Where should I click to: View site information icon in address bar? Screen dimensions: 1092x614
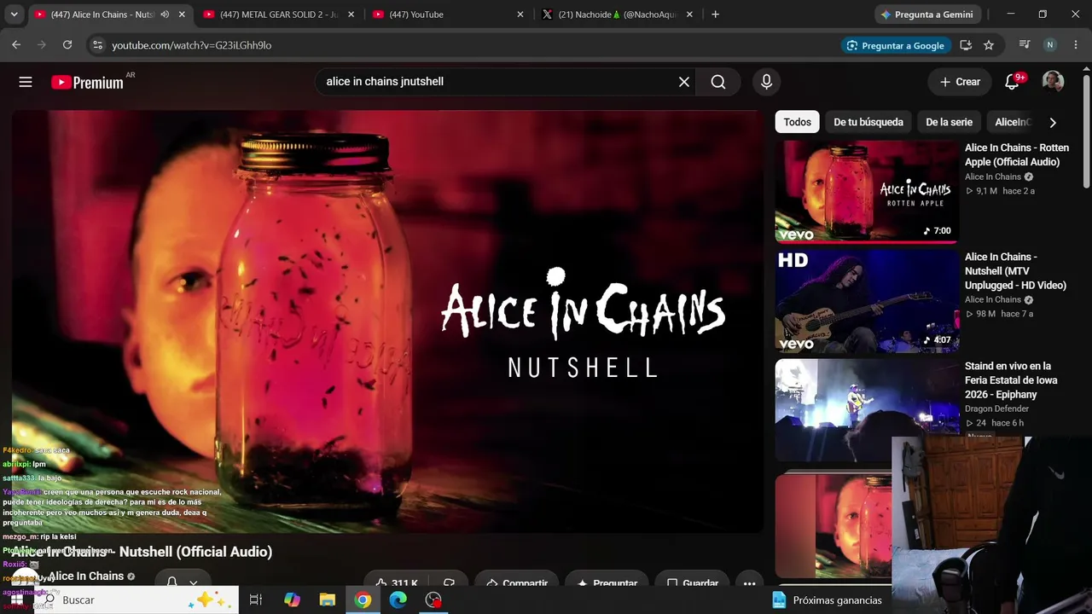click(x=96, y=45)
